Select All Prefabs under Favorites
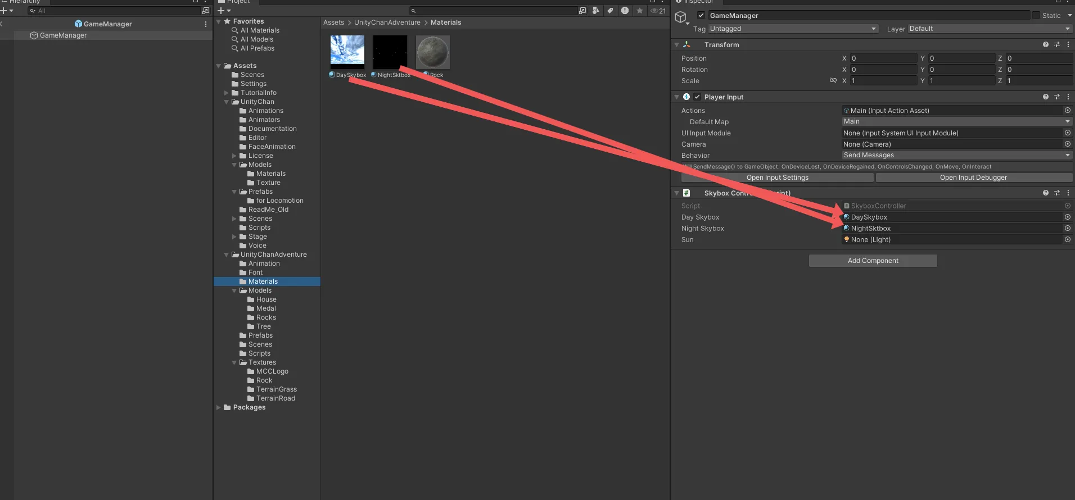 pos(257,48)
